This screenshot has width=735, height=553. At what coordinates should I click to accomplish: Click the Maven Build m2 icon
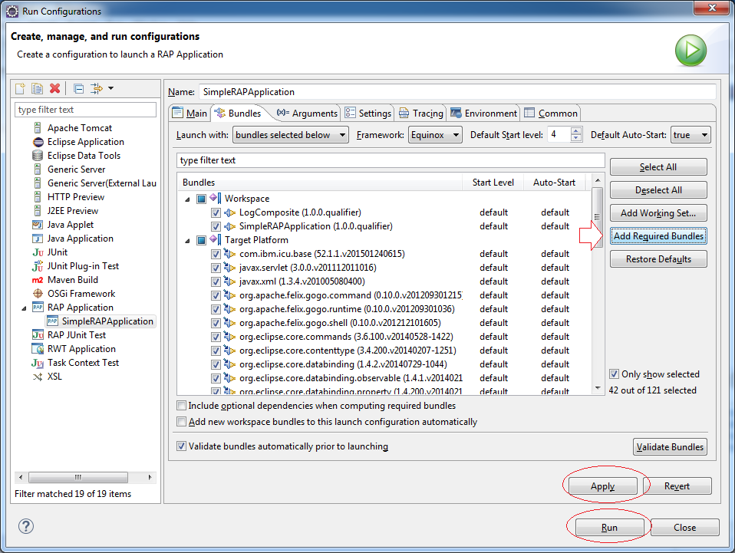coord(38,280)
